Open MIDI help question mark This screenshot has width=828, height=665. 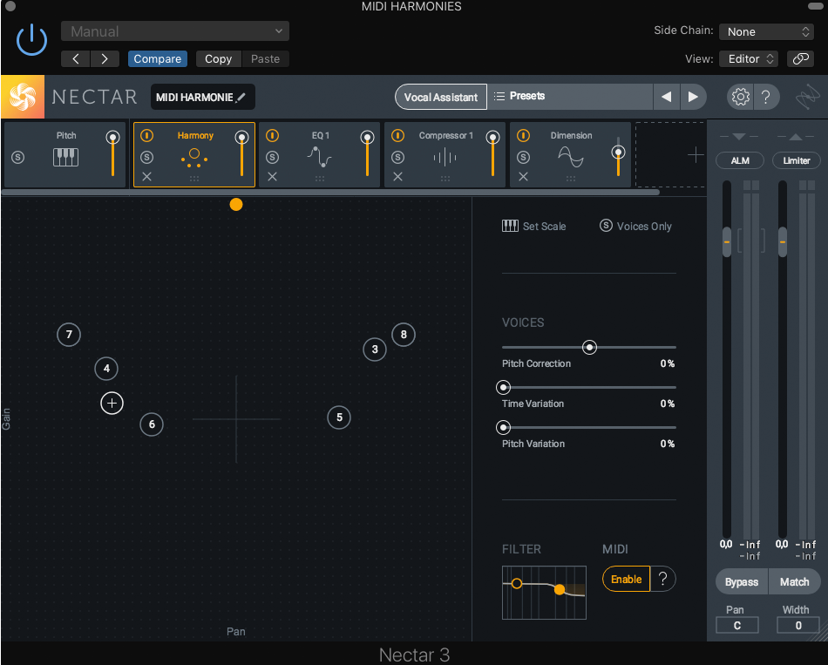coord(662,579)
